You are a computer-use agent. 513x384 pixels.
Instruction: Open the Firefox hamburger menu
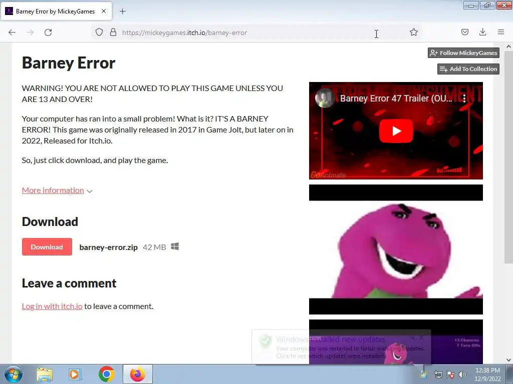(501, 32)
